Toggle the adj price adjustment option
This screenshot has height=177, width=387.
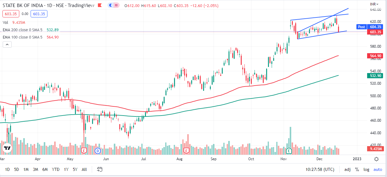coord(348,169)
